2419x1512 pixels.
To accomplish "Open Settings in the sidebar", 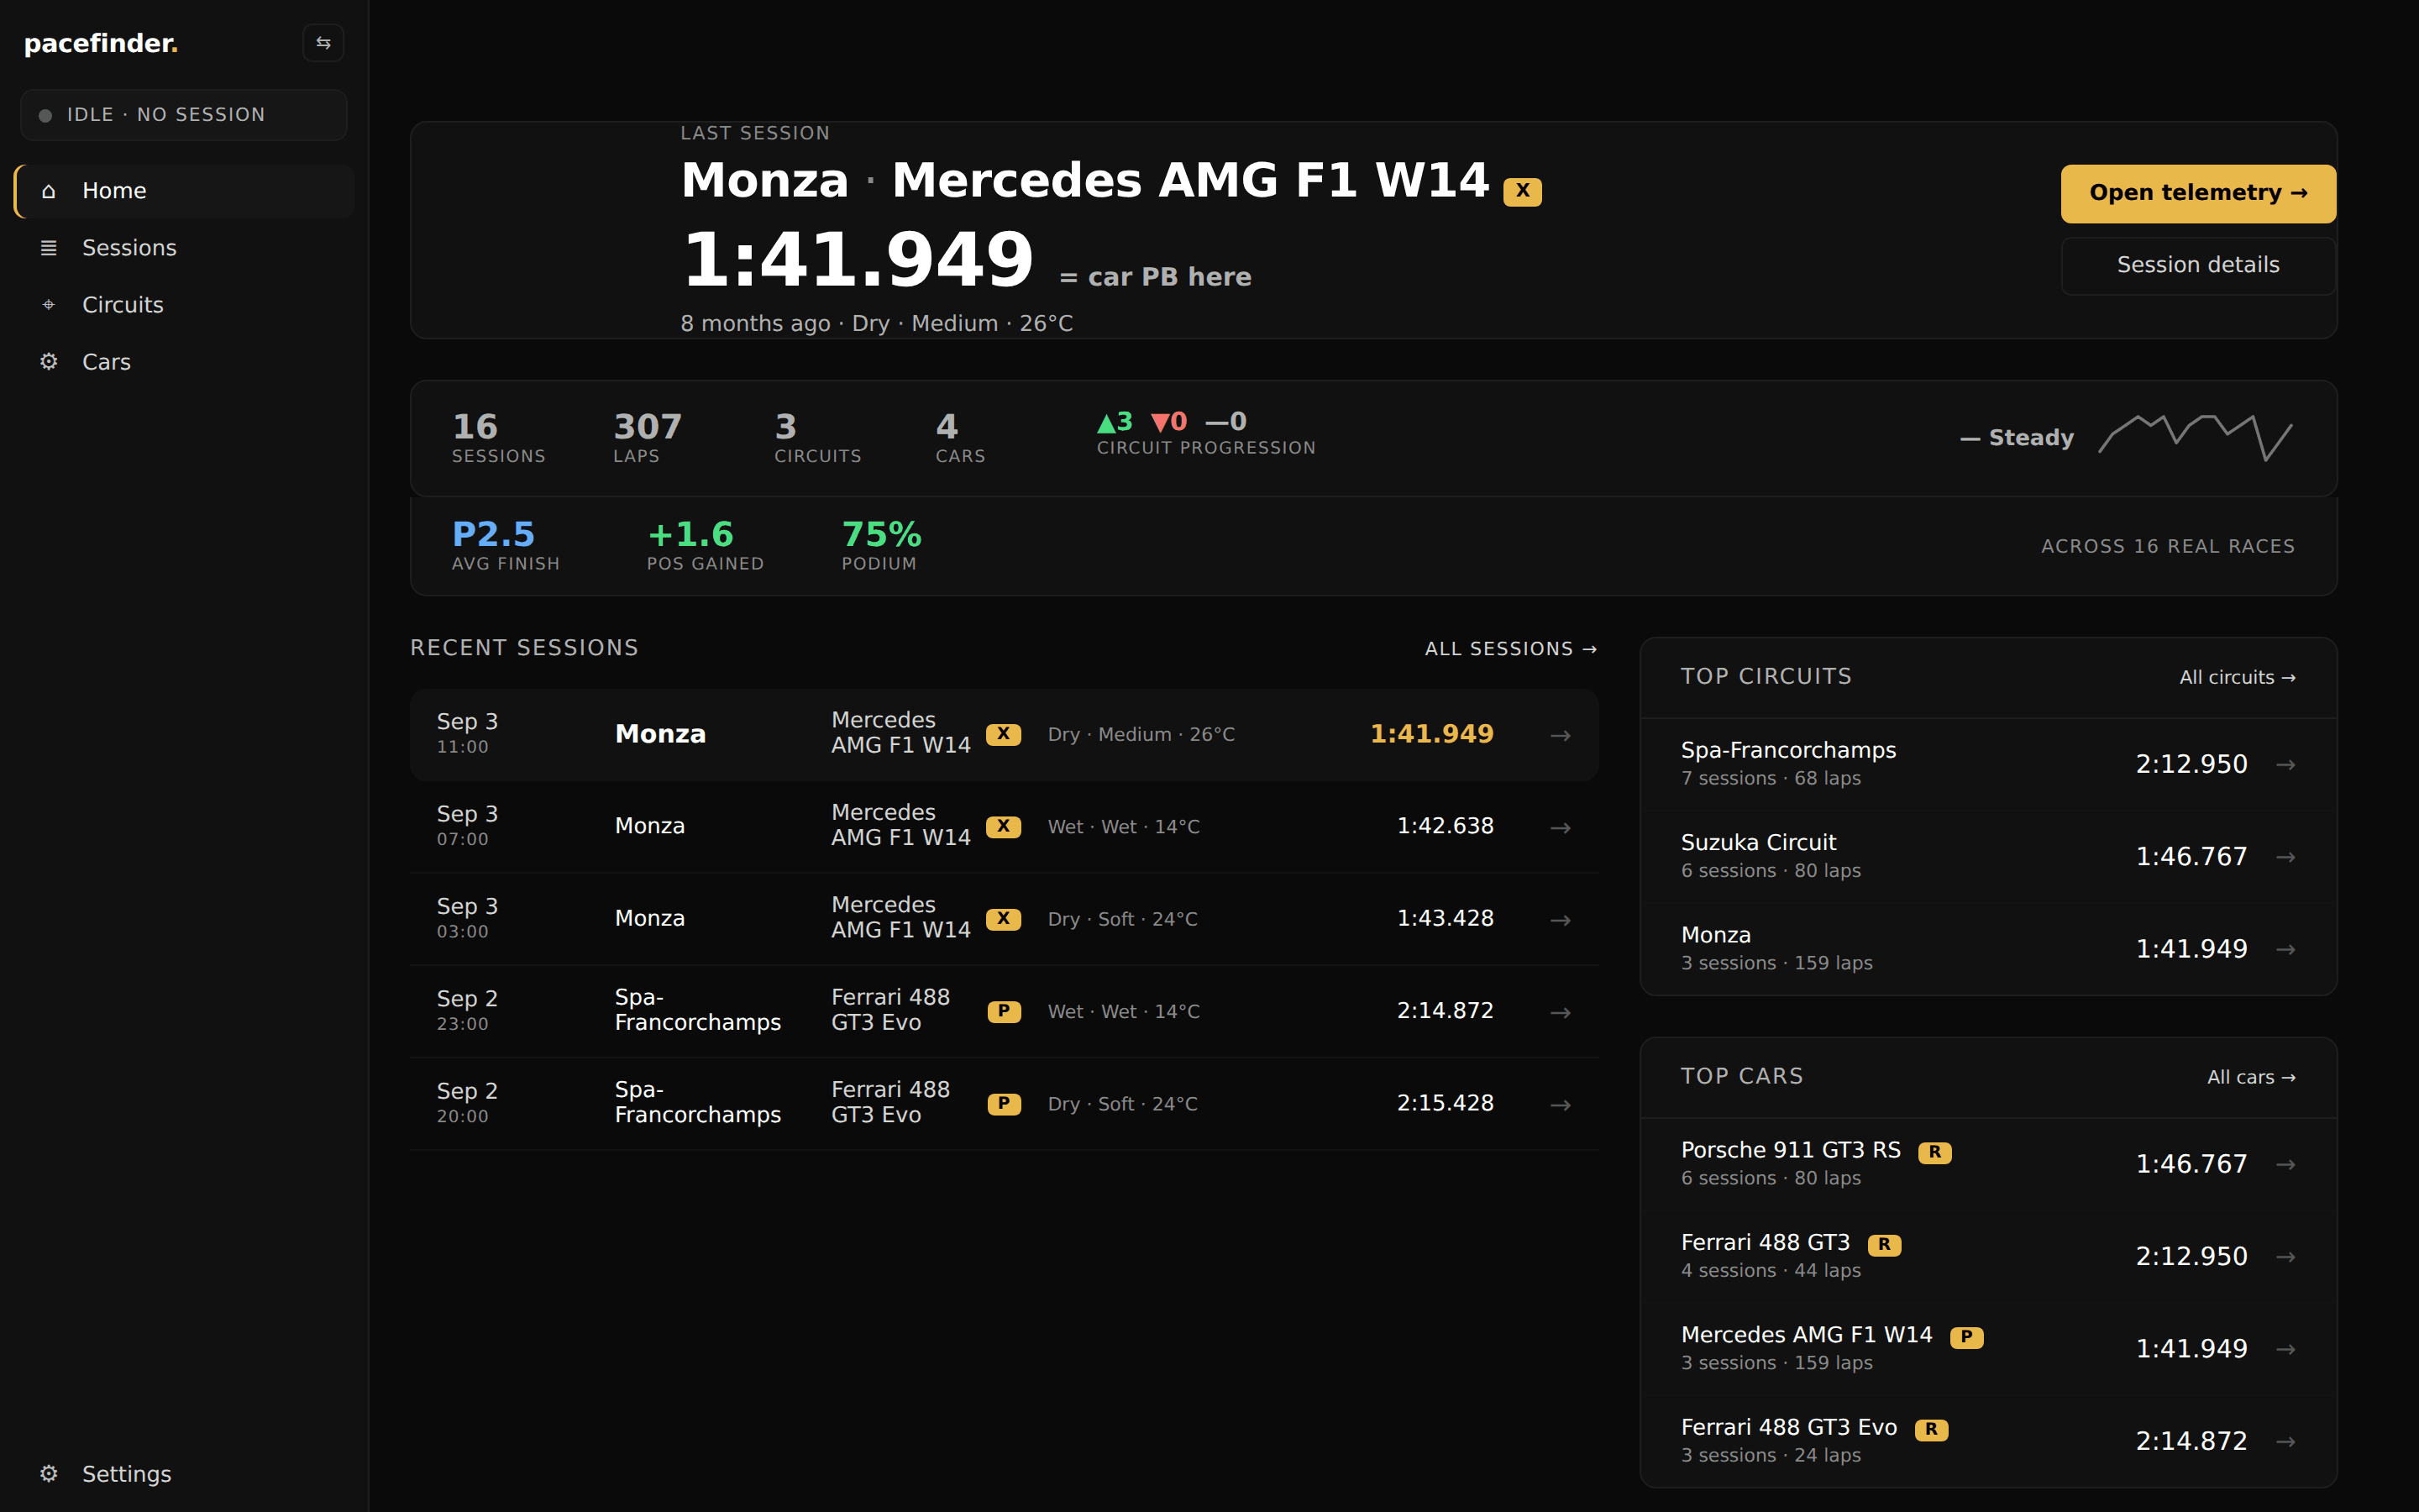I will [185, 1474].
